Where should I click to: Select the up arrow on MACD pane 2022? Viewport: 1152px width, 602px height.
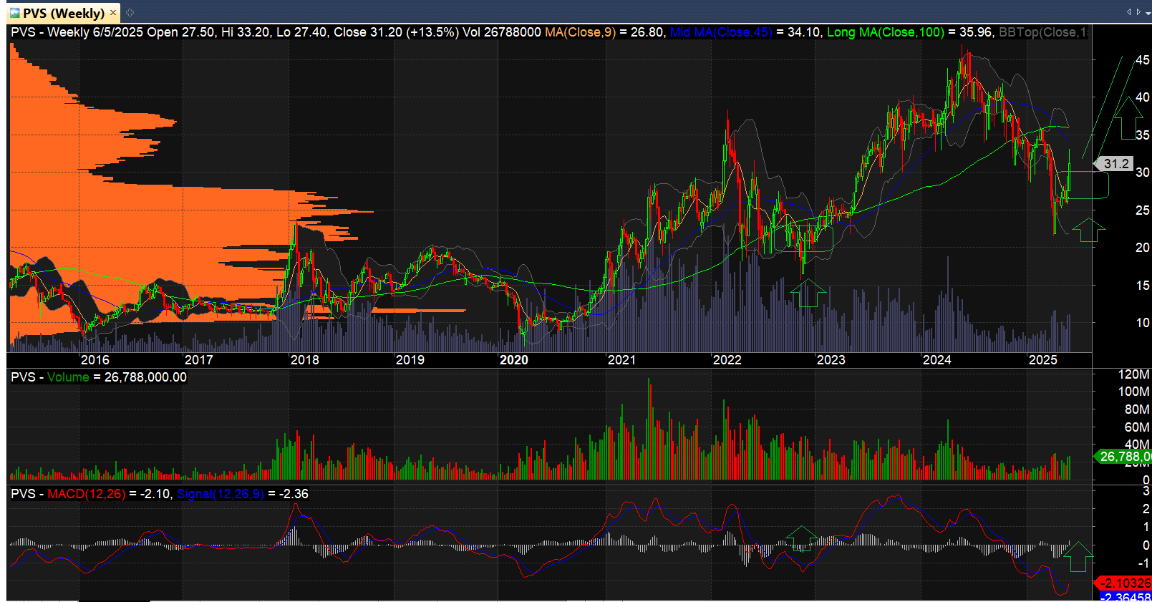tap(802, 538)
